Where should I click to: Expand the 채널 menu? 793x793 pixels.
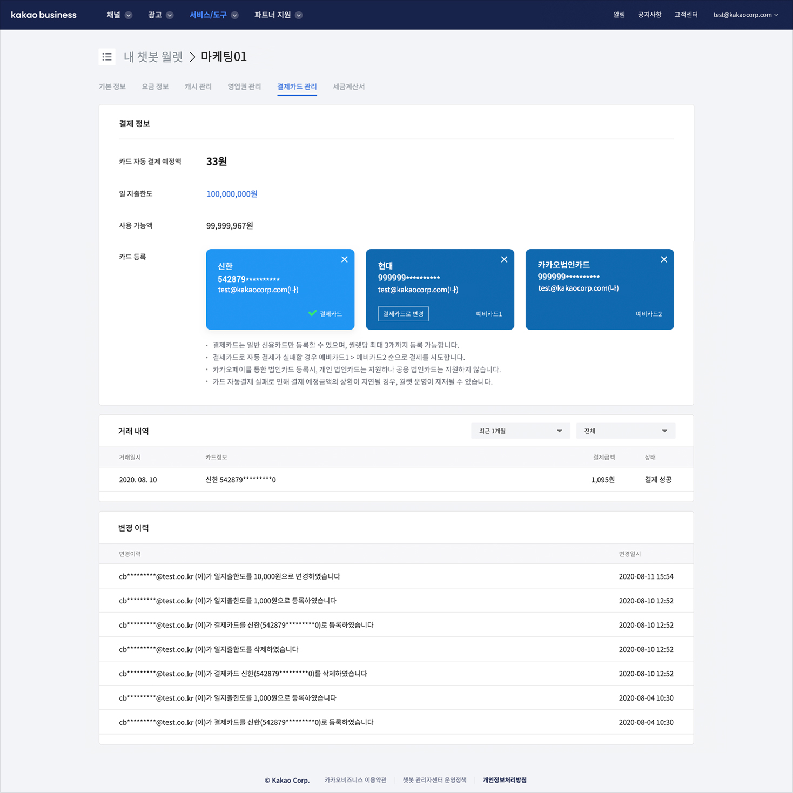(119, 15)
